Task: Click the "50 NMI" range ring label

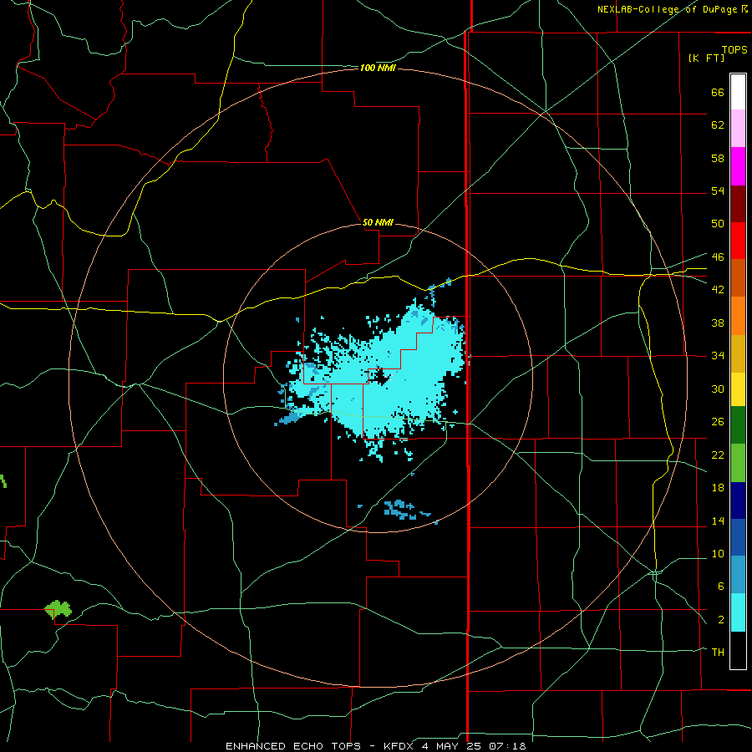Action: coord(378,222)
